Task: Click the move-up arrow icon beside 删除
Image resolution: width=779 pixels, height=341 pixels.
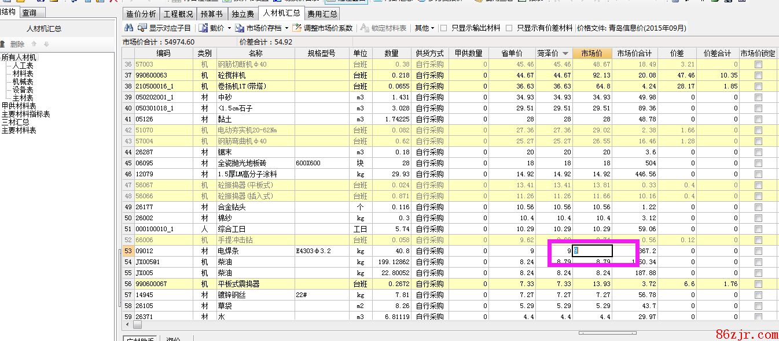Action: [34, 44]
